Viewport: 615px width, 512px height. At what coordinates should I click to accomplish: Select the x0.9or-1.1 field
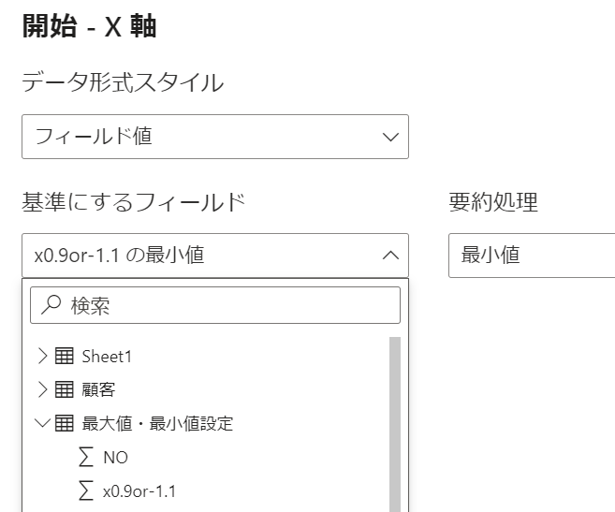pyautogui.click(x=139, y=491)
